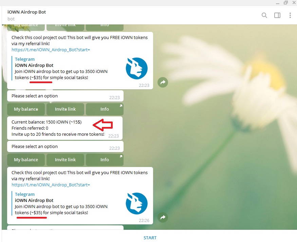Open the three-dot more options menu
The image size is (297, 242).
[290, 15]
